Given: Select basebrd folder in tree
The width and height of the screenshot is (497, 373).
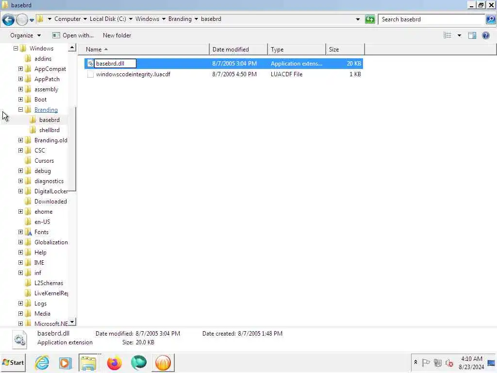Looking at the screenshot, I should [50, 120].
